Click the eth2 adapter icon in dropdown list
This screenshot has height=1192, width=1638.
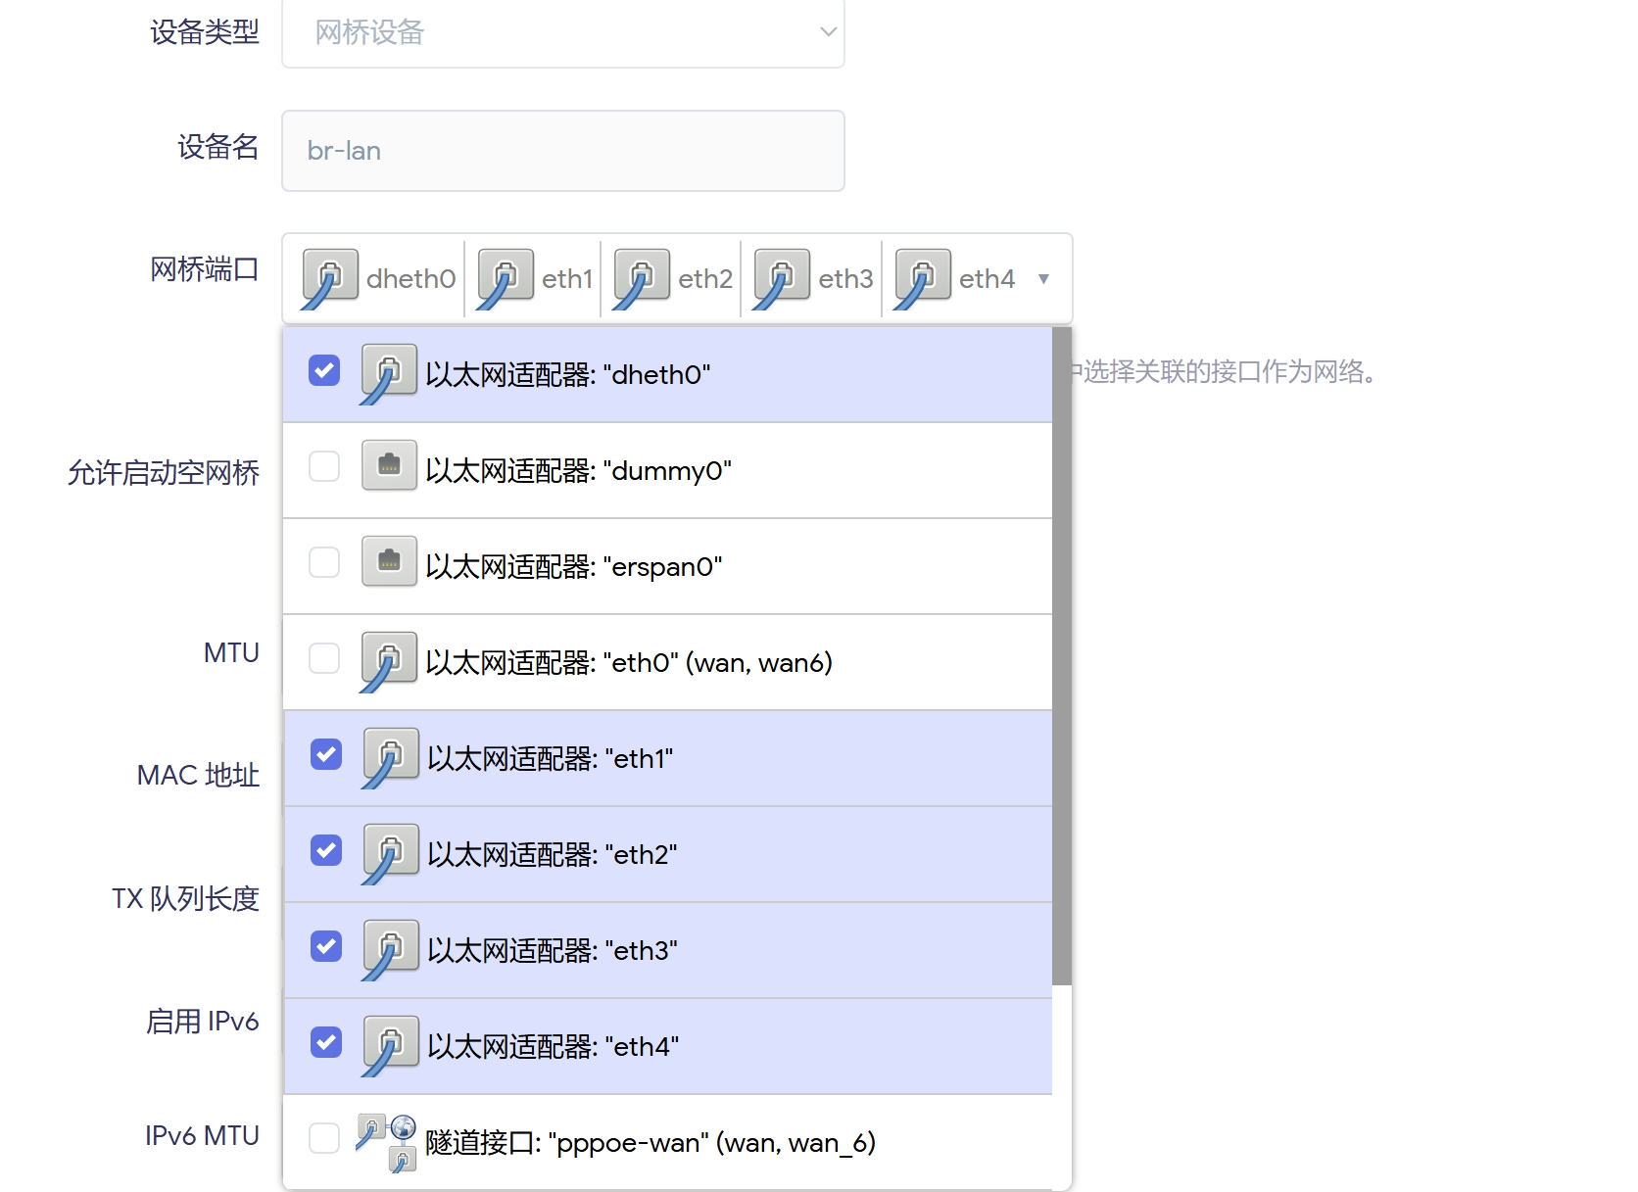coord(391,852)
